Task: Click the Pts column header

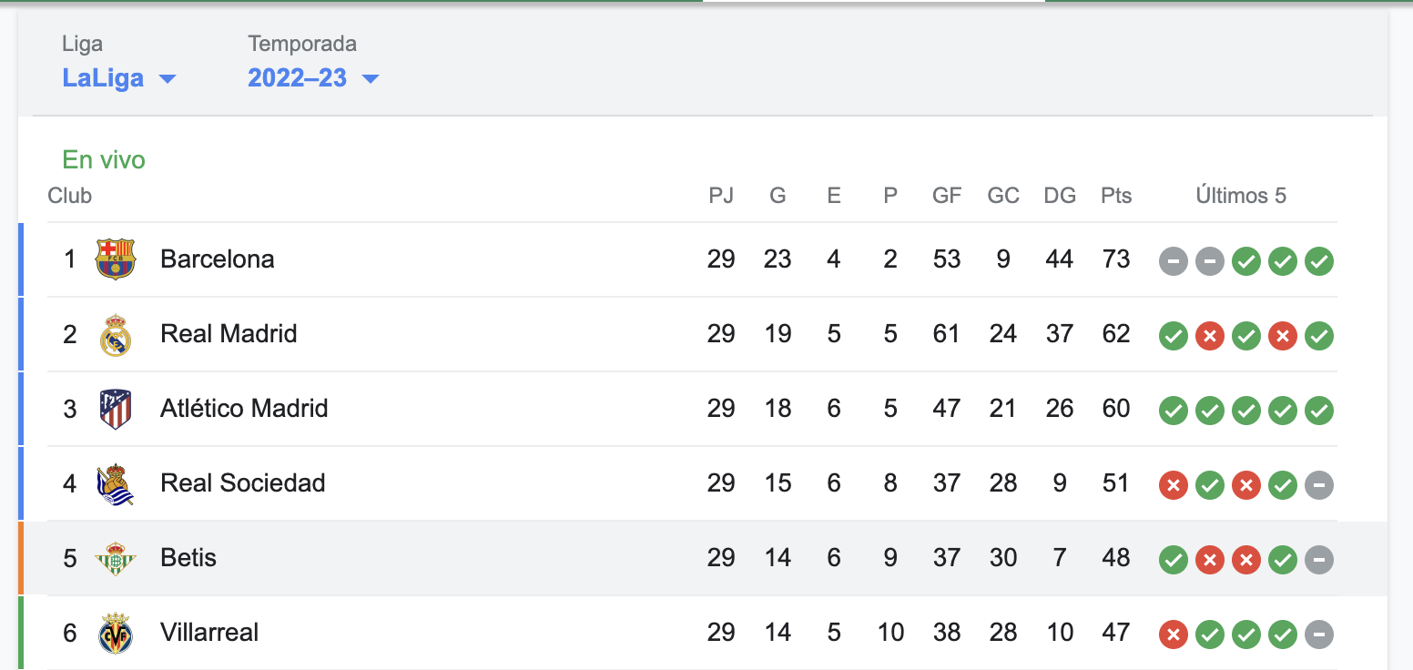Action: click(x=1115, y=196)
